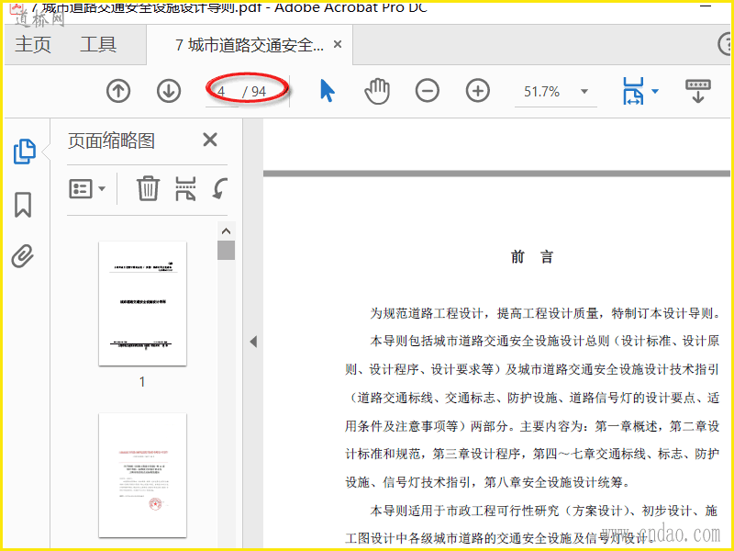Click the 页面缩略图 panel title
The width and height of the screenshot is (734, 551).
(111, 141)
